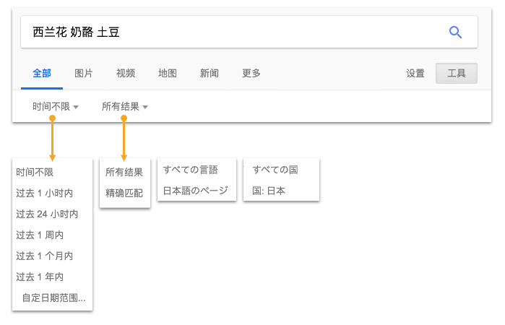
Task: Pick 过去 1 周内 option
Action: [x=40, y=235]
